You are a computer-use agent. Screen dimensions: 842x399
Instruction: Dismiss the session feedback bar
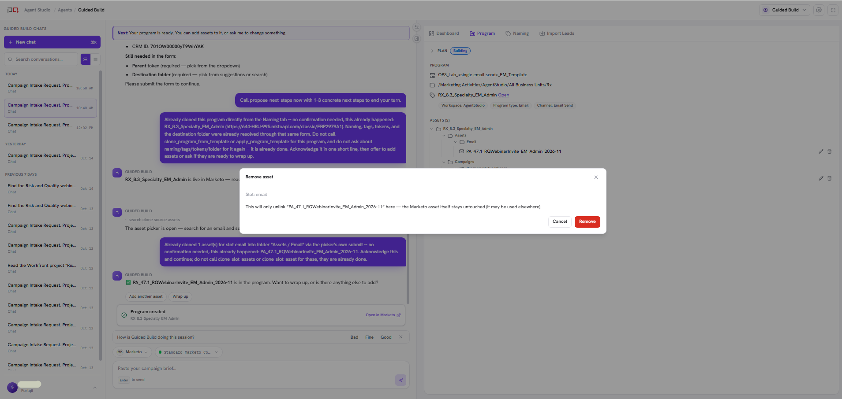(x=400, y=337)
